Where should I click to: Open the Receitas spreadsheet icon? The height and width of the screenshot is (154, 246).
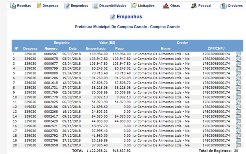tap(13, 6)
